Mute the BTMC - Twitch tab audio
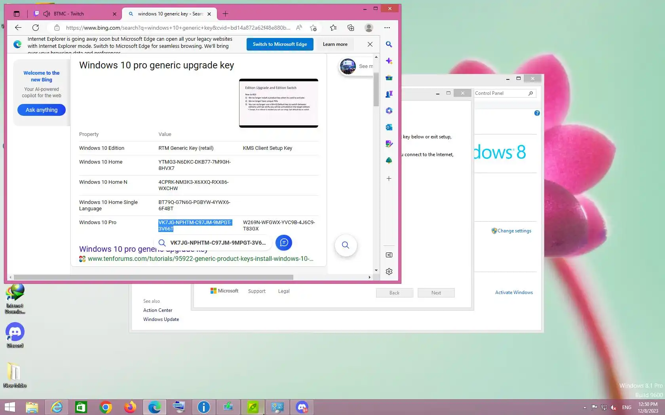The image size is (665, 415). (x=47, y=14)
